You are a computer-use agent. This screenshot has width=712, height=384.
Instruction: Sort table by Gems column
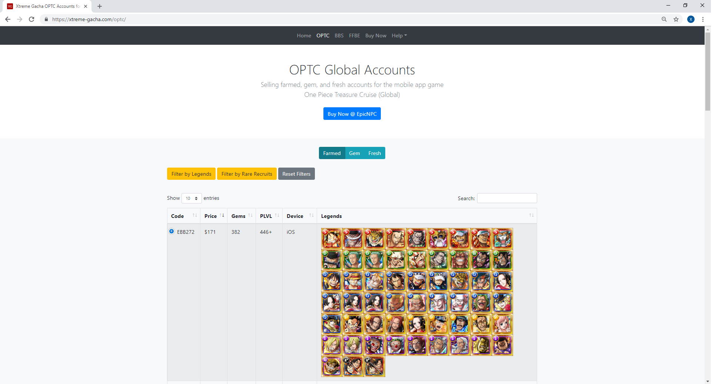[x=242, y=216]
